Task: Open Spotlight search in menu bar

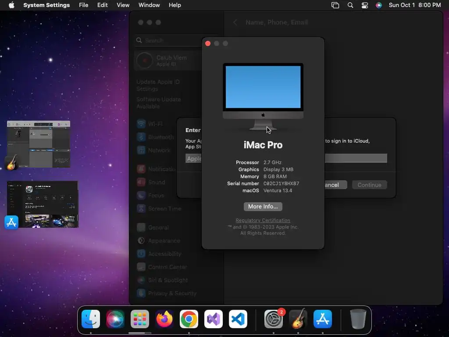Action: pos(350,5)
